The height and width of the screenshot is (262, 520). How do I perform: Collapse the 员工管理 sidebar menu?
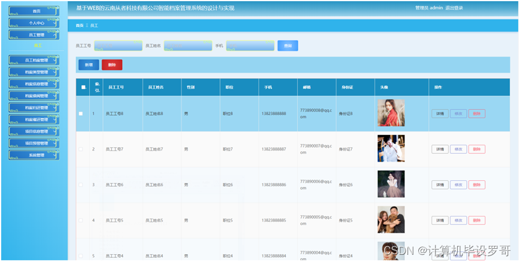pos(34,35)
